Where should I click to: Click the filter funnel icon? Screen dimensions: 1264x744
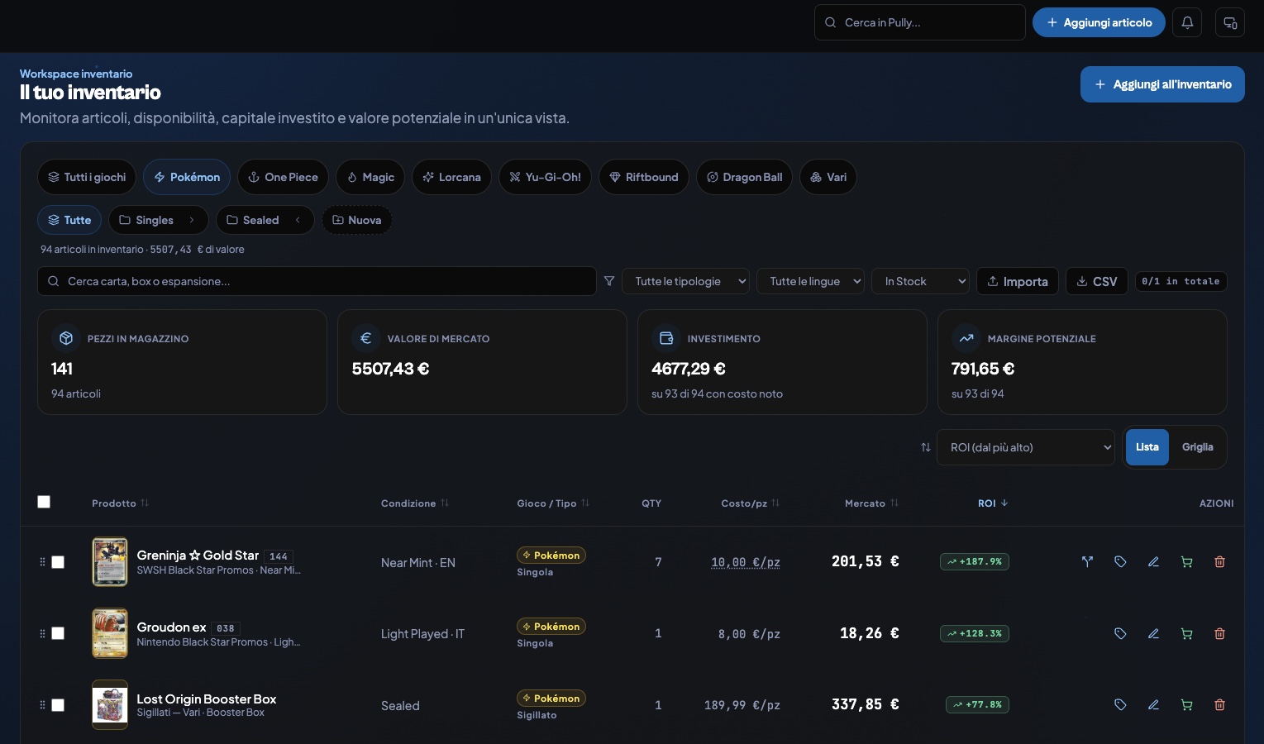click(609, 281)
